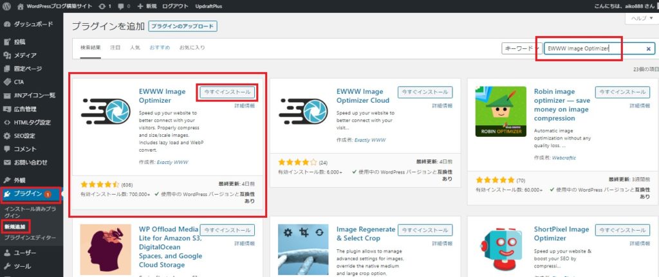Install Robin image optimizer now

(x=622, y=93)
